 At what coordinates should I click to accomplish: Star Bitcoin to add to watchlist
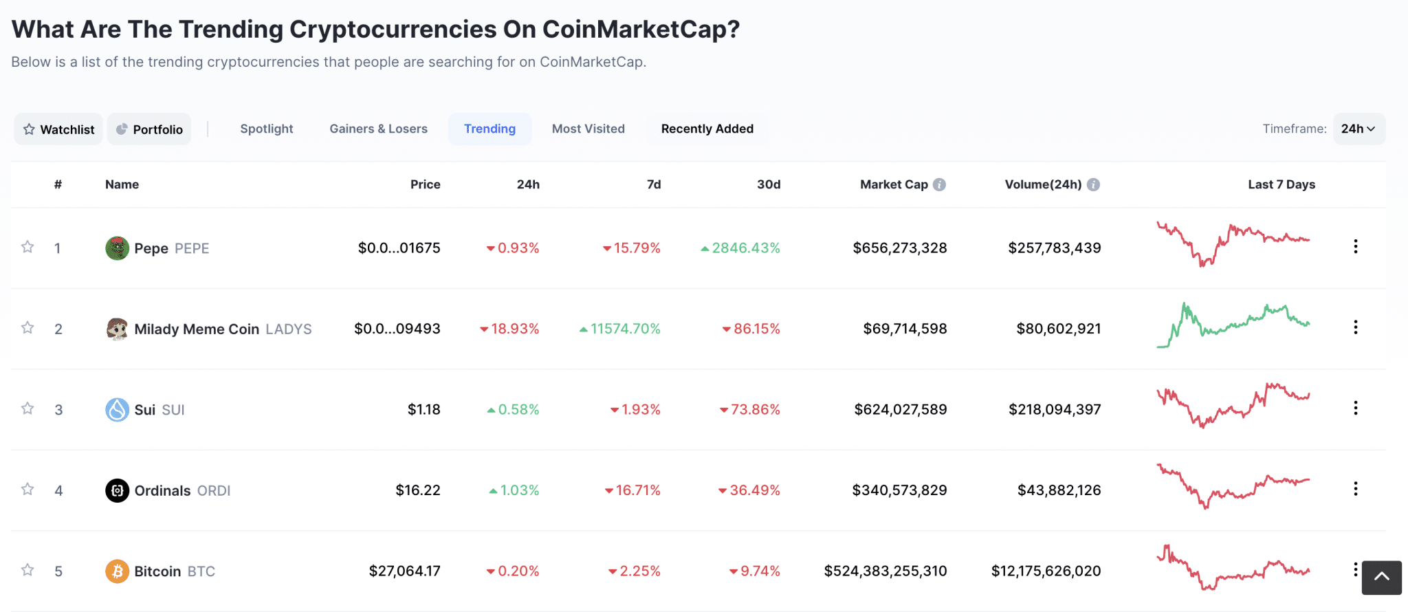[x=27, y=570]
